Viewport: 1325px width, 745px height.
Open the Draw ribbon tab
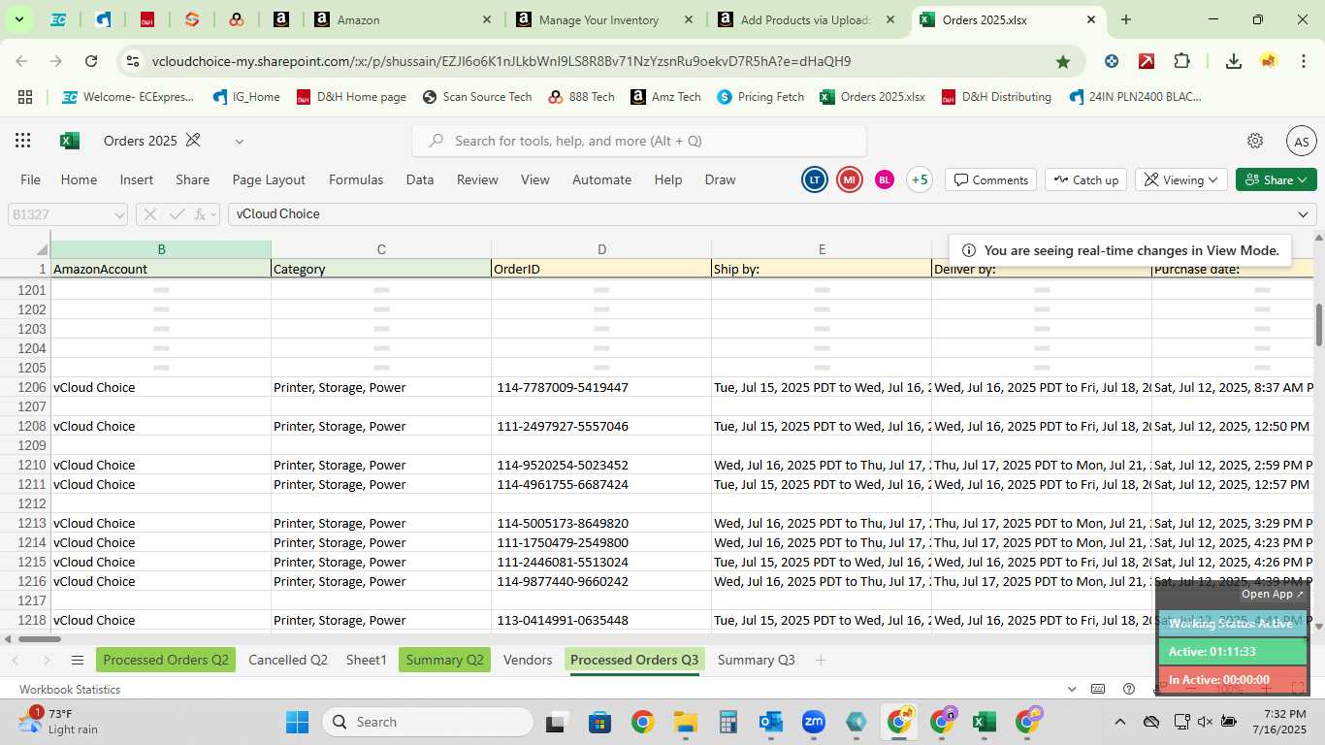(721, 179)
